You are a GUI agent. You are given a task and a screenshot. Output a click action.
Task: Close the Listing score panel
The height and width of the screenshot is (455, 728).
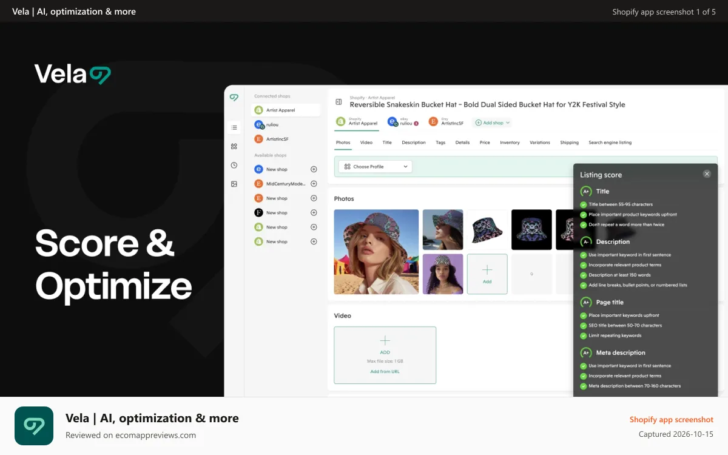707,174
